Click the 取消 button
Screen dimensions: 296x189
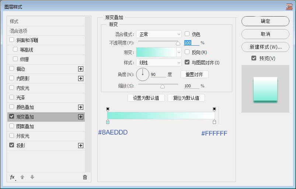click(265, 34)
